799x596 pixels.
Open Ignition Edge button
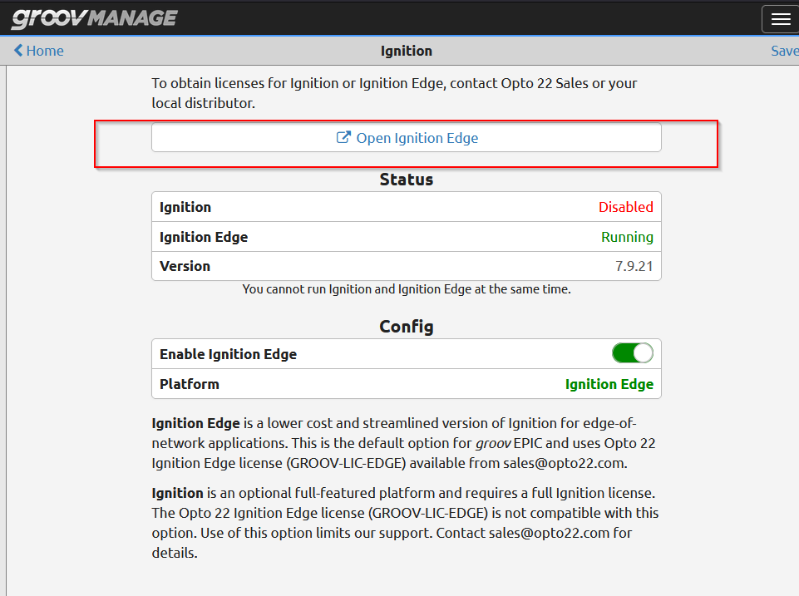(406, 137)
